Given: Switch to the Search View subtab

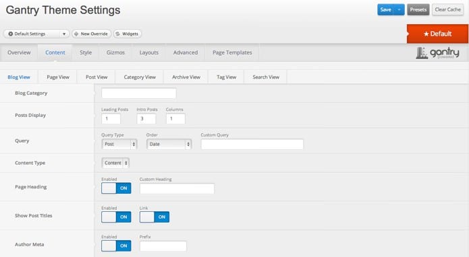Looking at the screenshot, I should [x=266, y=77].
